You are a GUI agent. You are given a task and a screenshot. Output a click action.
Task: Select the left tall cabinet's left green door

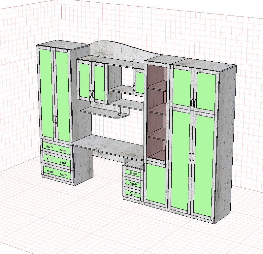pyautogui.click(x=47, y=94)
